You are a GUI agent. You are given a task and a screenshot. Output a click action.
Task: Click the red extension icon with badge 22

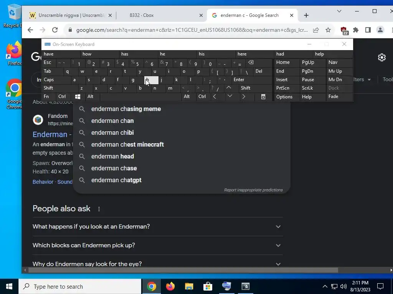[344, 31]
